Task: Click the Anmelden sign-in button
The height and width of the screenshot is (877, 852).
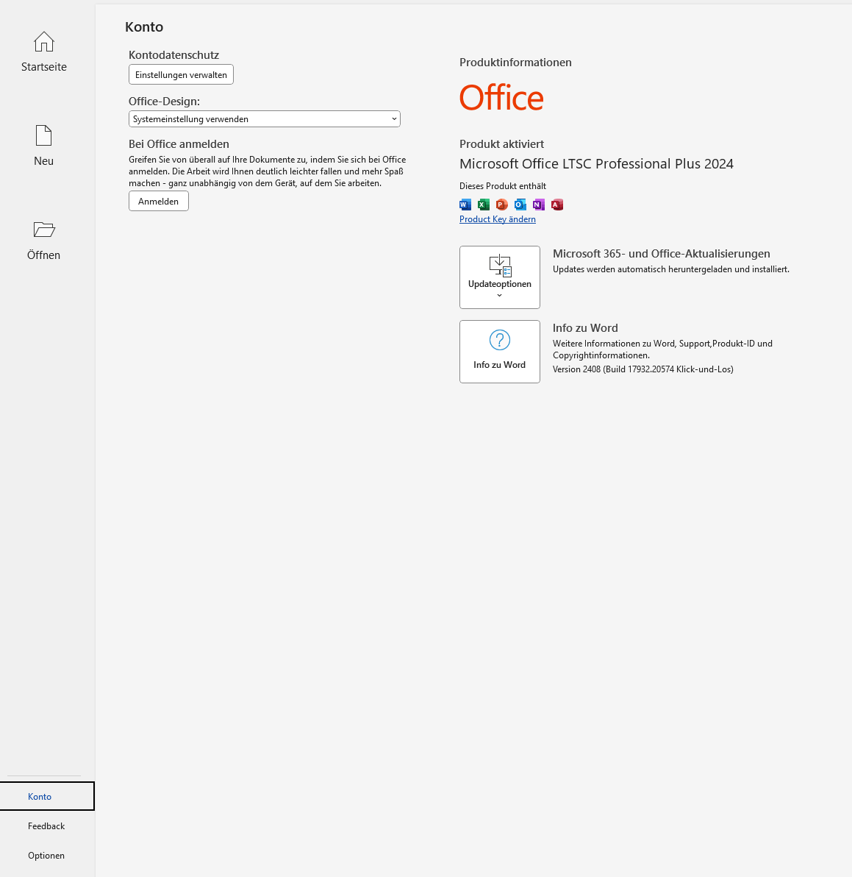Action: point(159,202)
